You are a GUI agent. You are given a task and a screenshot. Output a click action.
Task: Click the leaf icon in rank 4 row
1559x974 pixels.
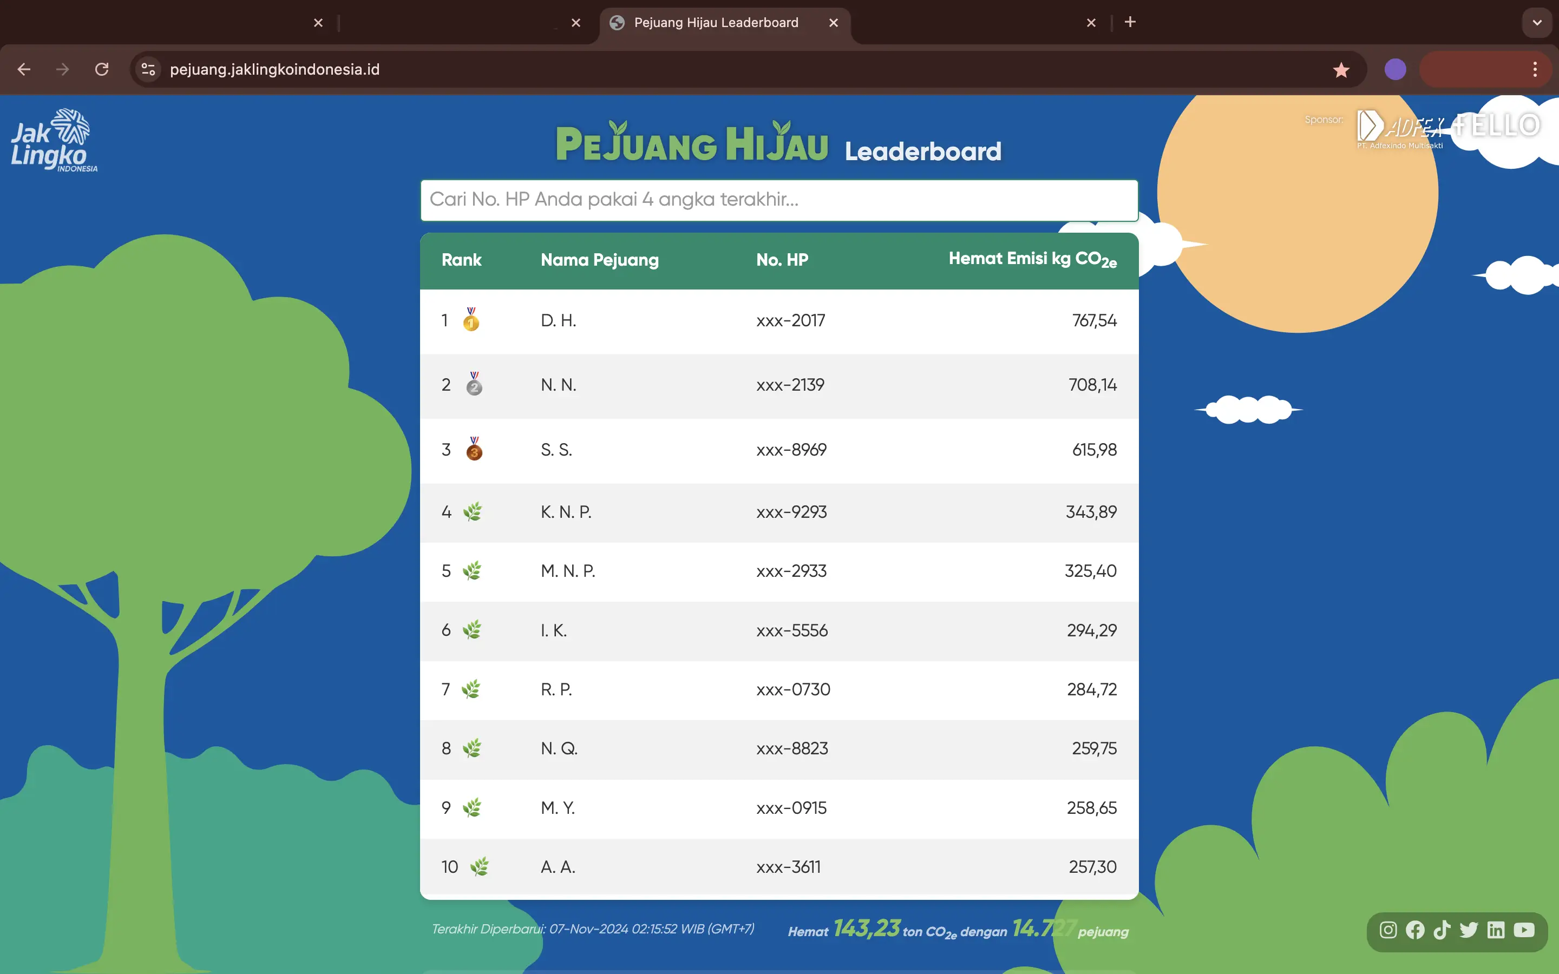click(x=472, y=511)
